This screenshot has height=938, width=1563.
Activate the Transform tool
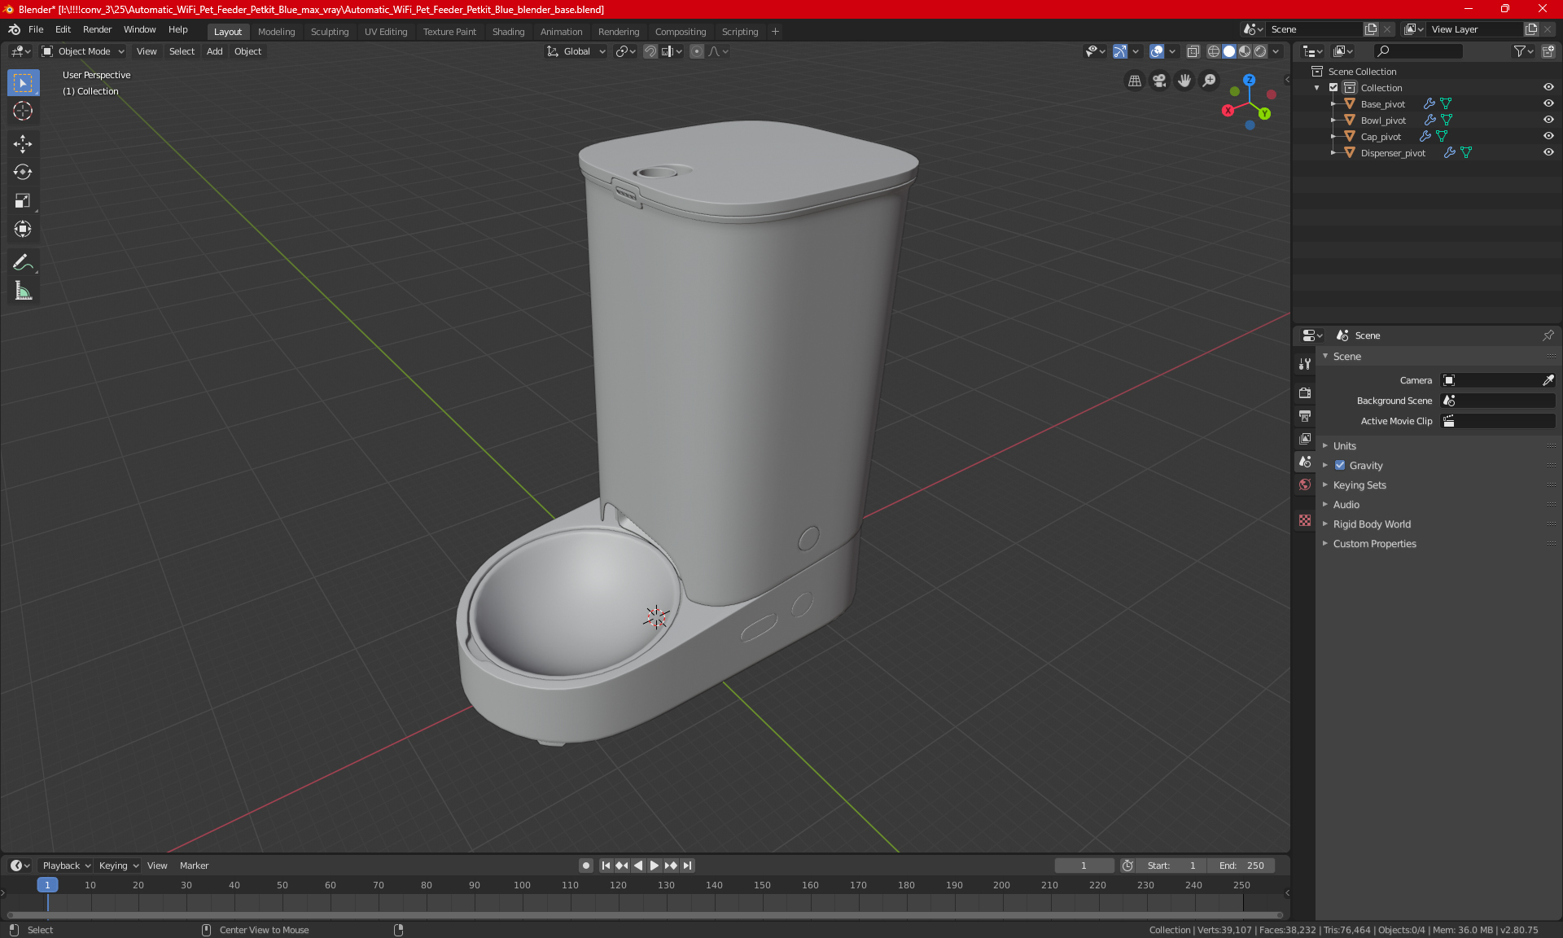click(x=23, y=230)
